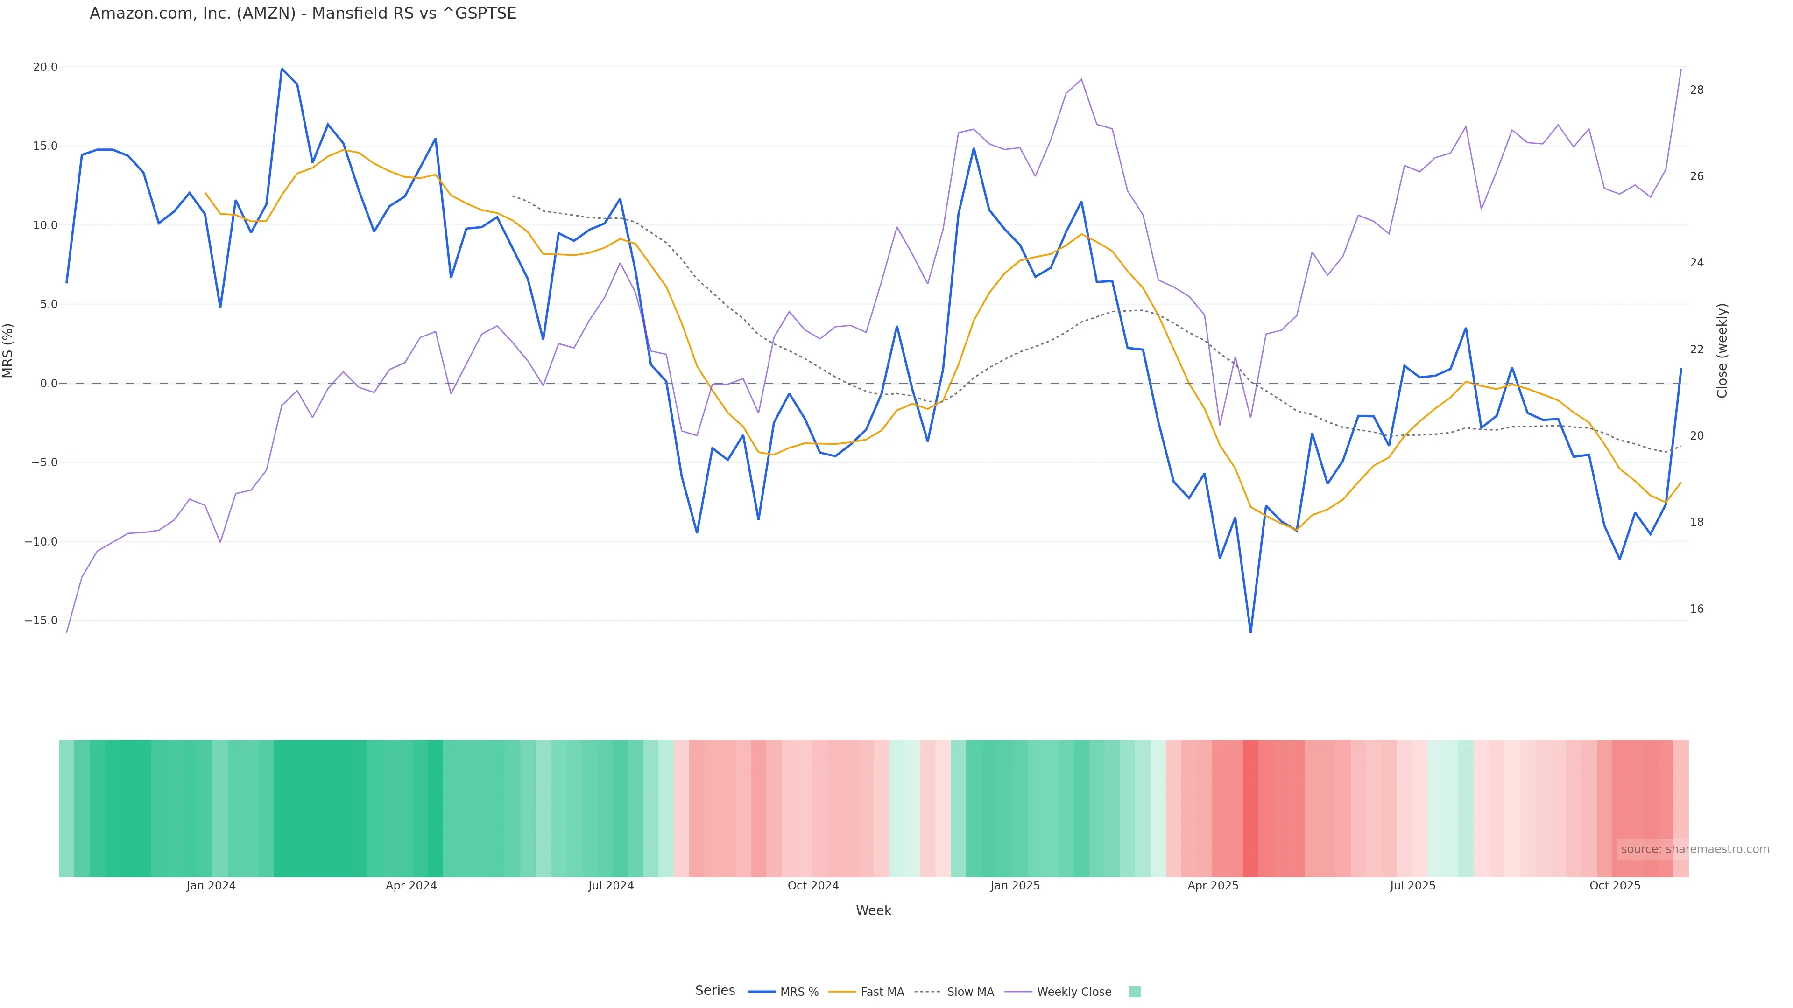Click the Close (weekly) right axis title
The height and width of the screenshot is (1008, 1793).
(x=1722, y=350)
